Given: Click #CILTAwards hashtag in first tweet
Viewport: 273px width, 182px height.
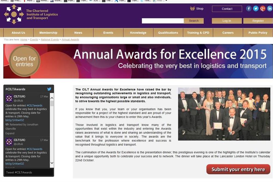Looking at the screenshot, I should [x=35, y=105].
